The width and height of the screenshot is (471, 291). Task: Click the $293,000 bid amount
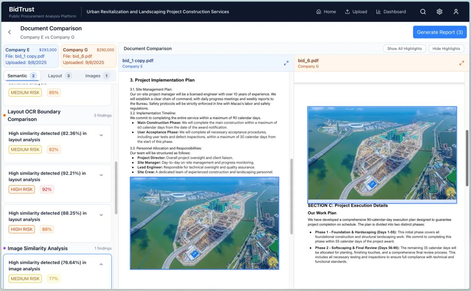coord(48,50)
